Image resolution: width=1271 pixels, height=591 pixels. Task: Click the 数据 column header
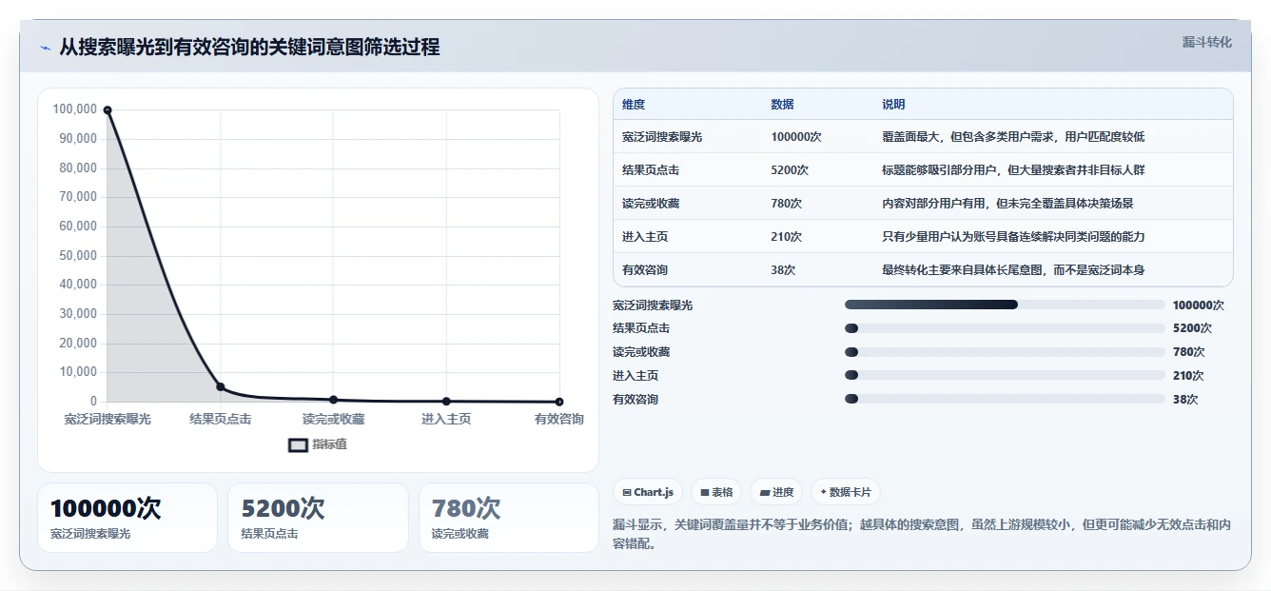[x=782, y=105]
